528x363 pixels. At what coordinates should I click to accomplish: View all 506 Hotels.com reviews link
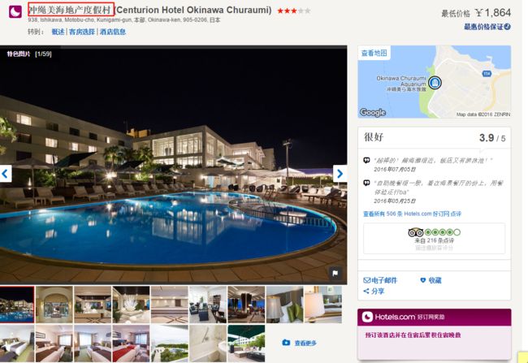point(412,214)
